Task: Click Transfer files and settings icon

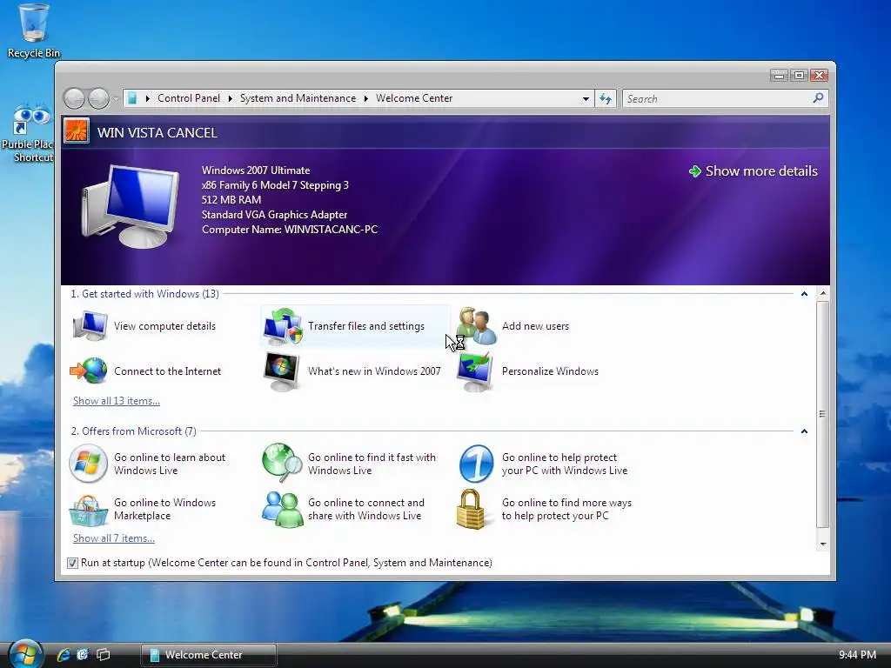Action: coord(283,326)
